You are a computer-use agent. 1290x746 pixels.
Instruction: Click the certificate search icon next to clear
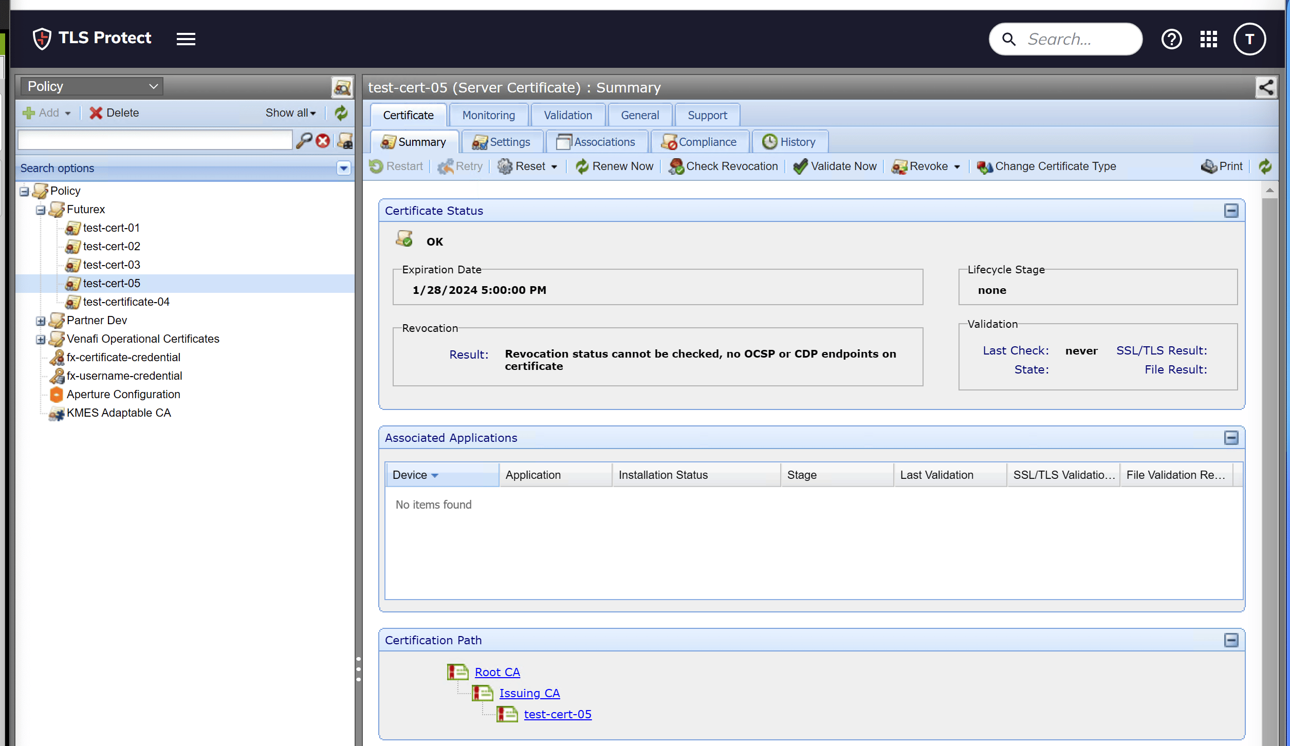coord(345,140)
